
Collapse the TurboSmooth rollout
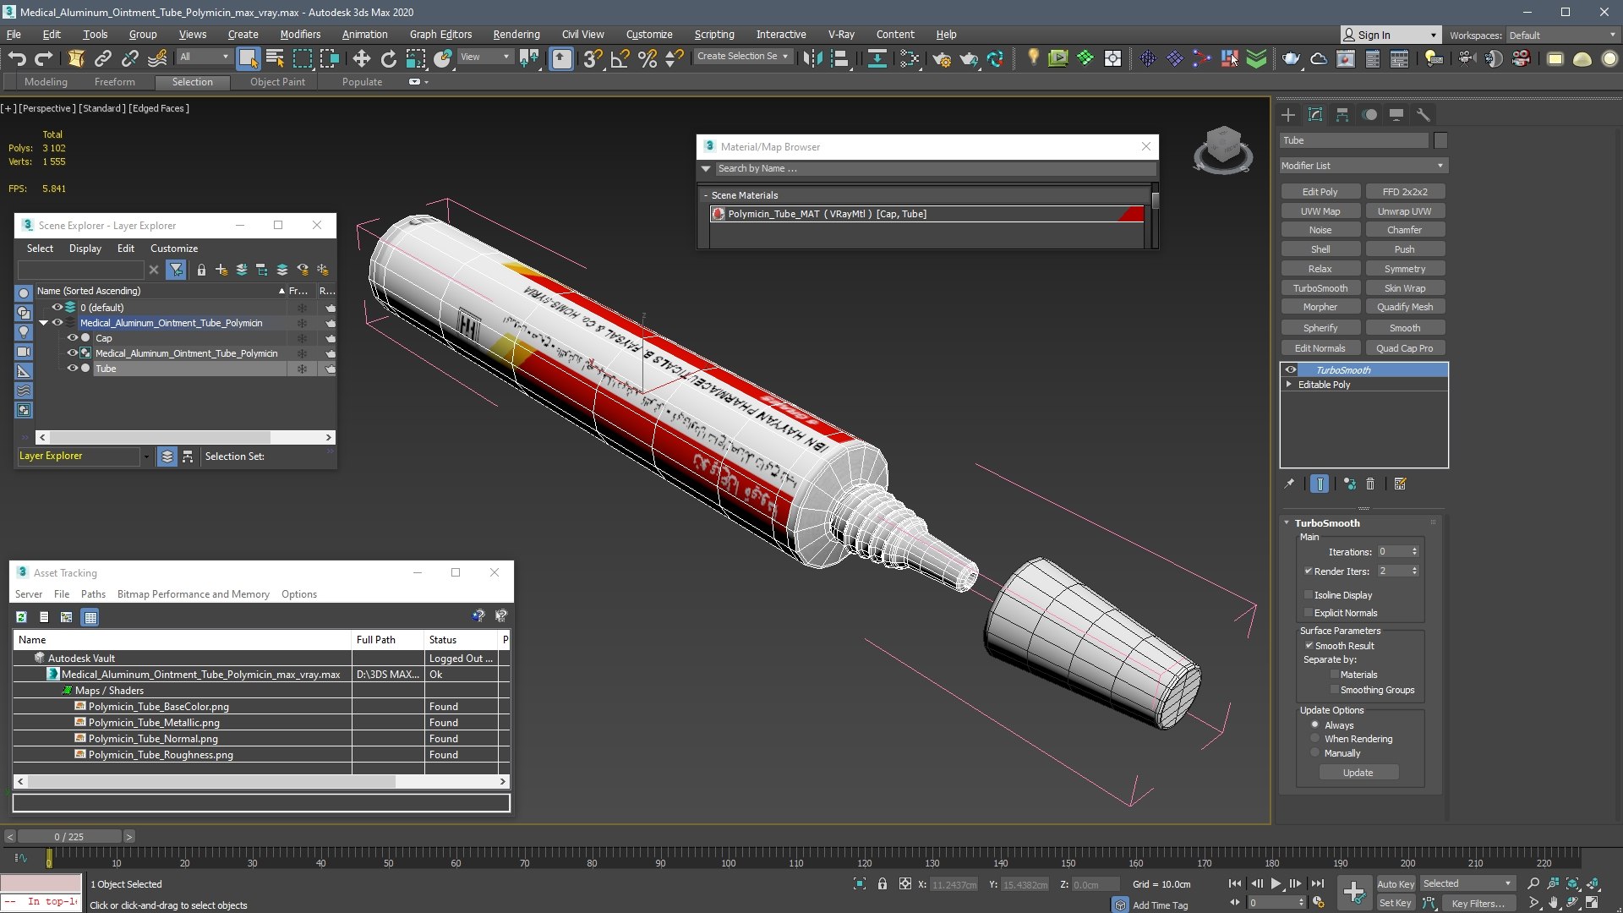pos(1287,523)
